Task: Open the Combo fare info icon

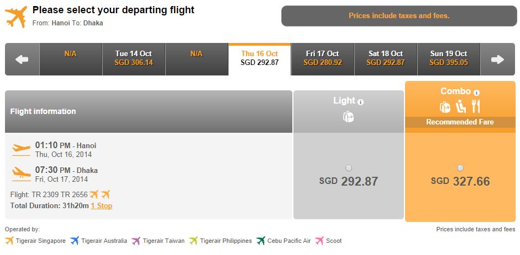Action: [x=476, y=93]
